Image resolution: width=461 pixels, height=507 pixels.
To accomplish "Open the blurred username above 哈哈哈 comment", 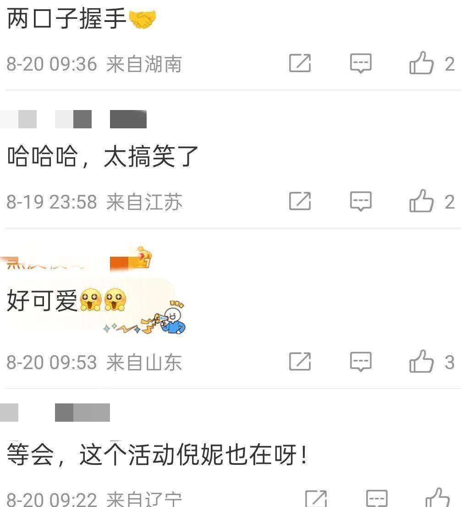I will (73, 119).
